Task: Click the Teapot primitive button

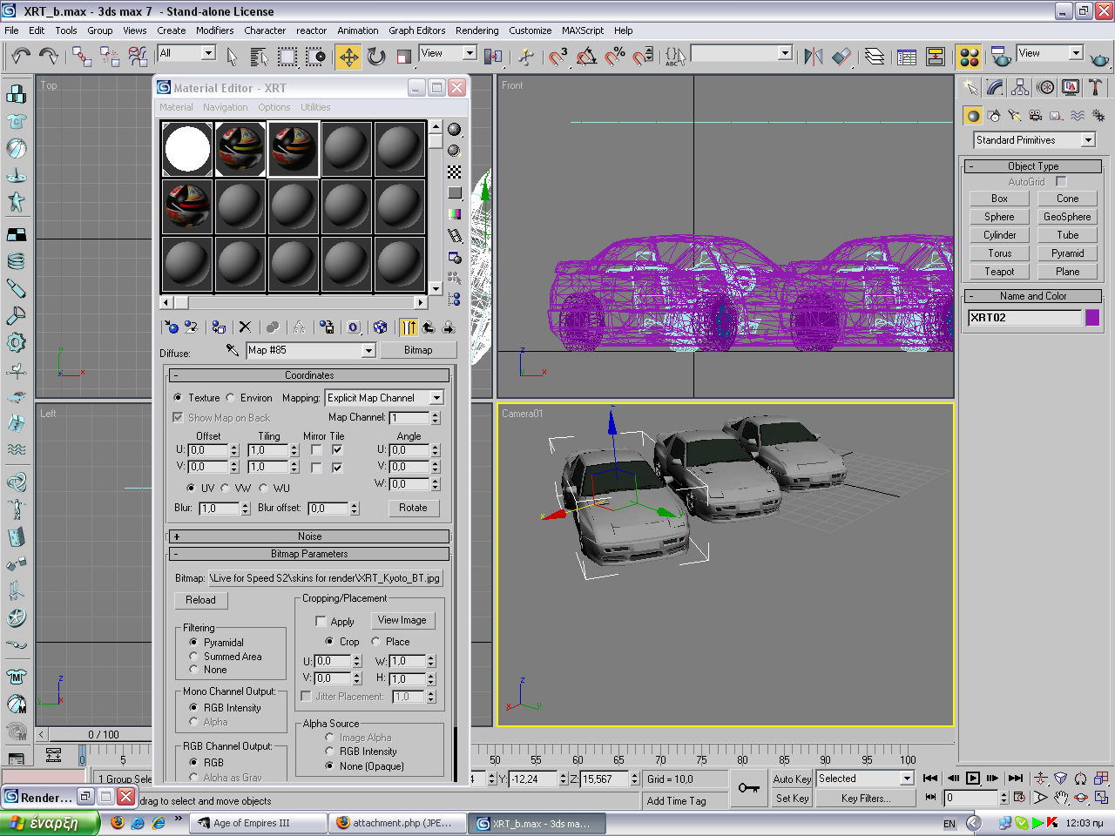Action: tap(999, 272)
